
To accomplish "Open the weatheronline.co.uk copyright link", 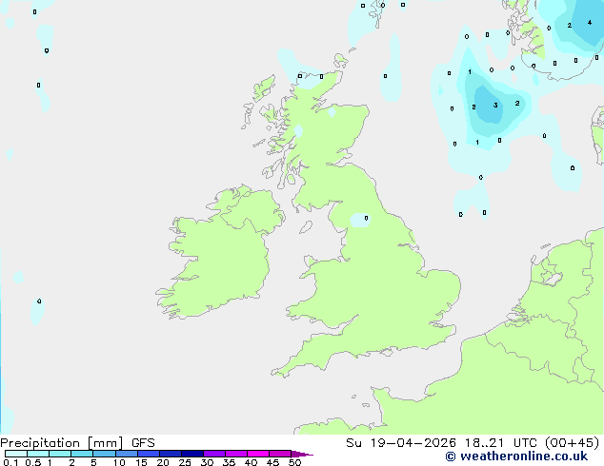I will [x=516, y=456].
